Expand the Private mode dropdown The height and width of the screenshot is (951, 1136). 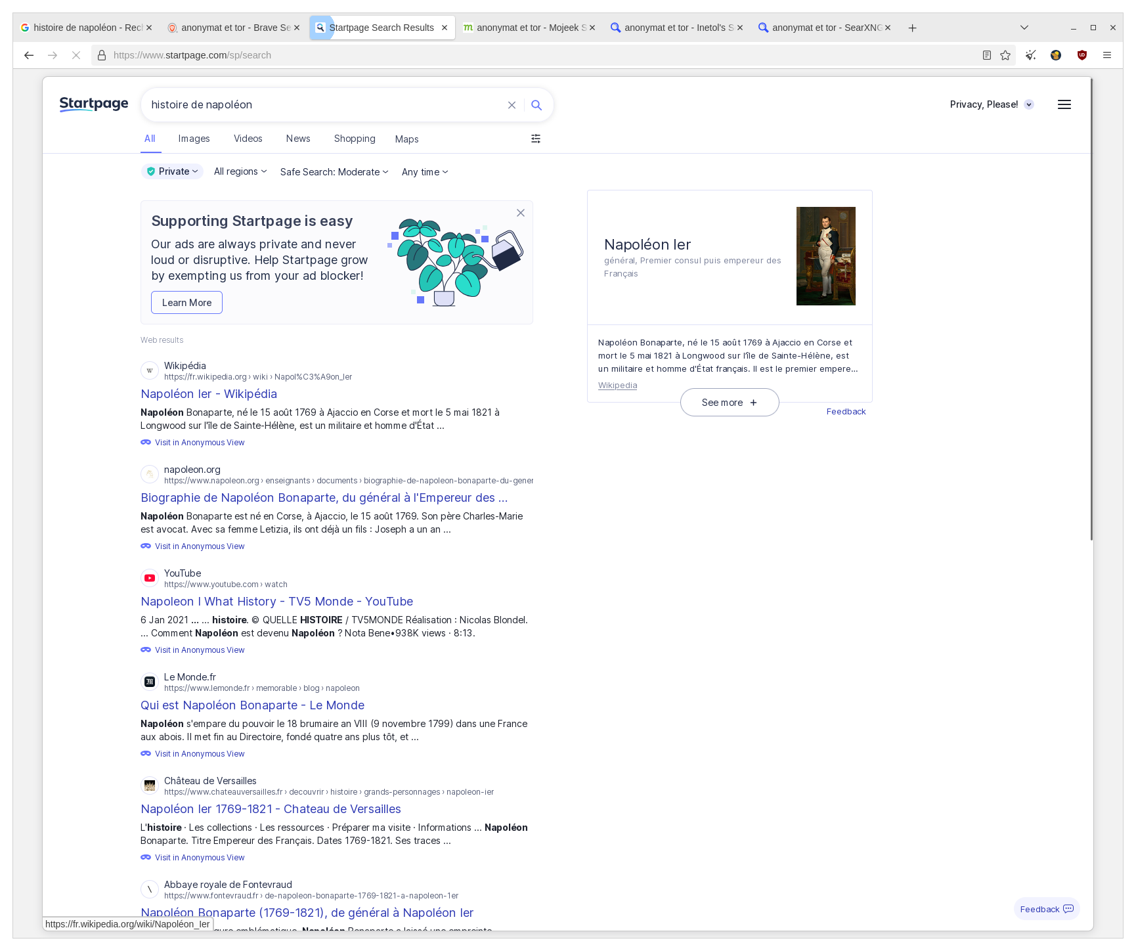click(172, 171)
